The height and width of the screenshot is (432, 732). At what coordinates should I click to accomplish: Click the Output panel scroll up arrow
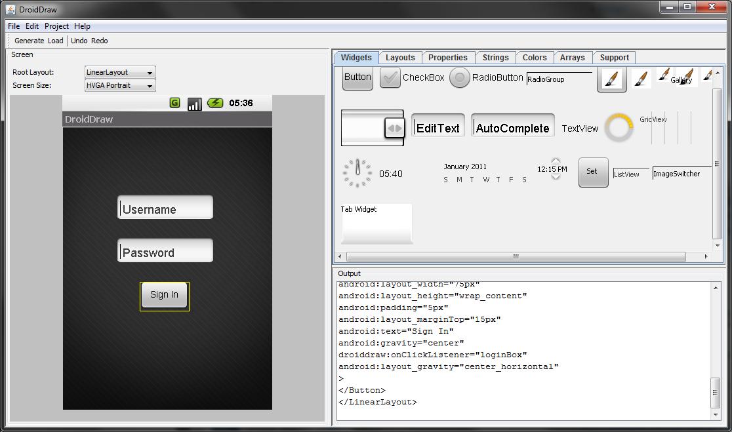716,288
